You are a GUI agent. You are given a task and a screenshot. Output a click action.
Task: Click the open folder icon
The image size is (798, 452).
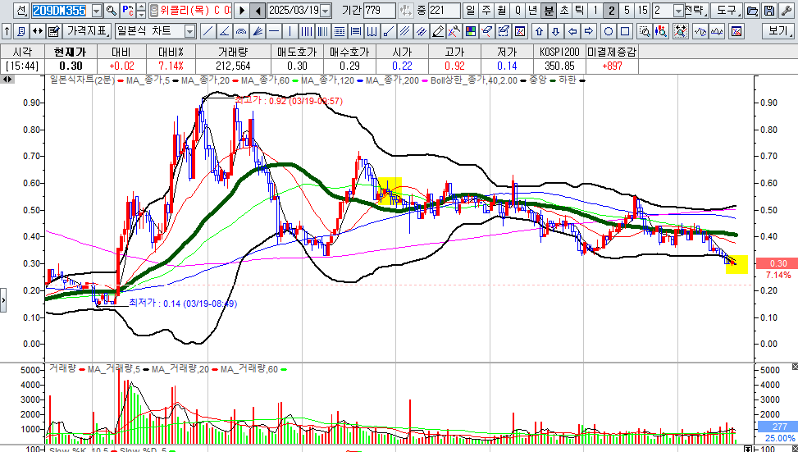[753, 10]
